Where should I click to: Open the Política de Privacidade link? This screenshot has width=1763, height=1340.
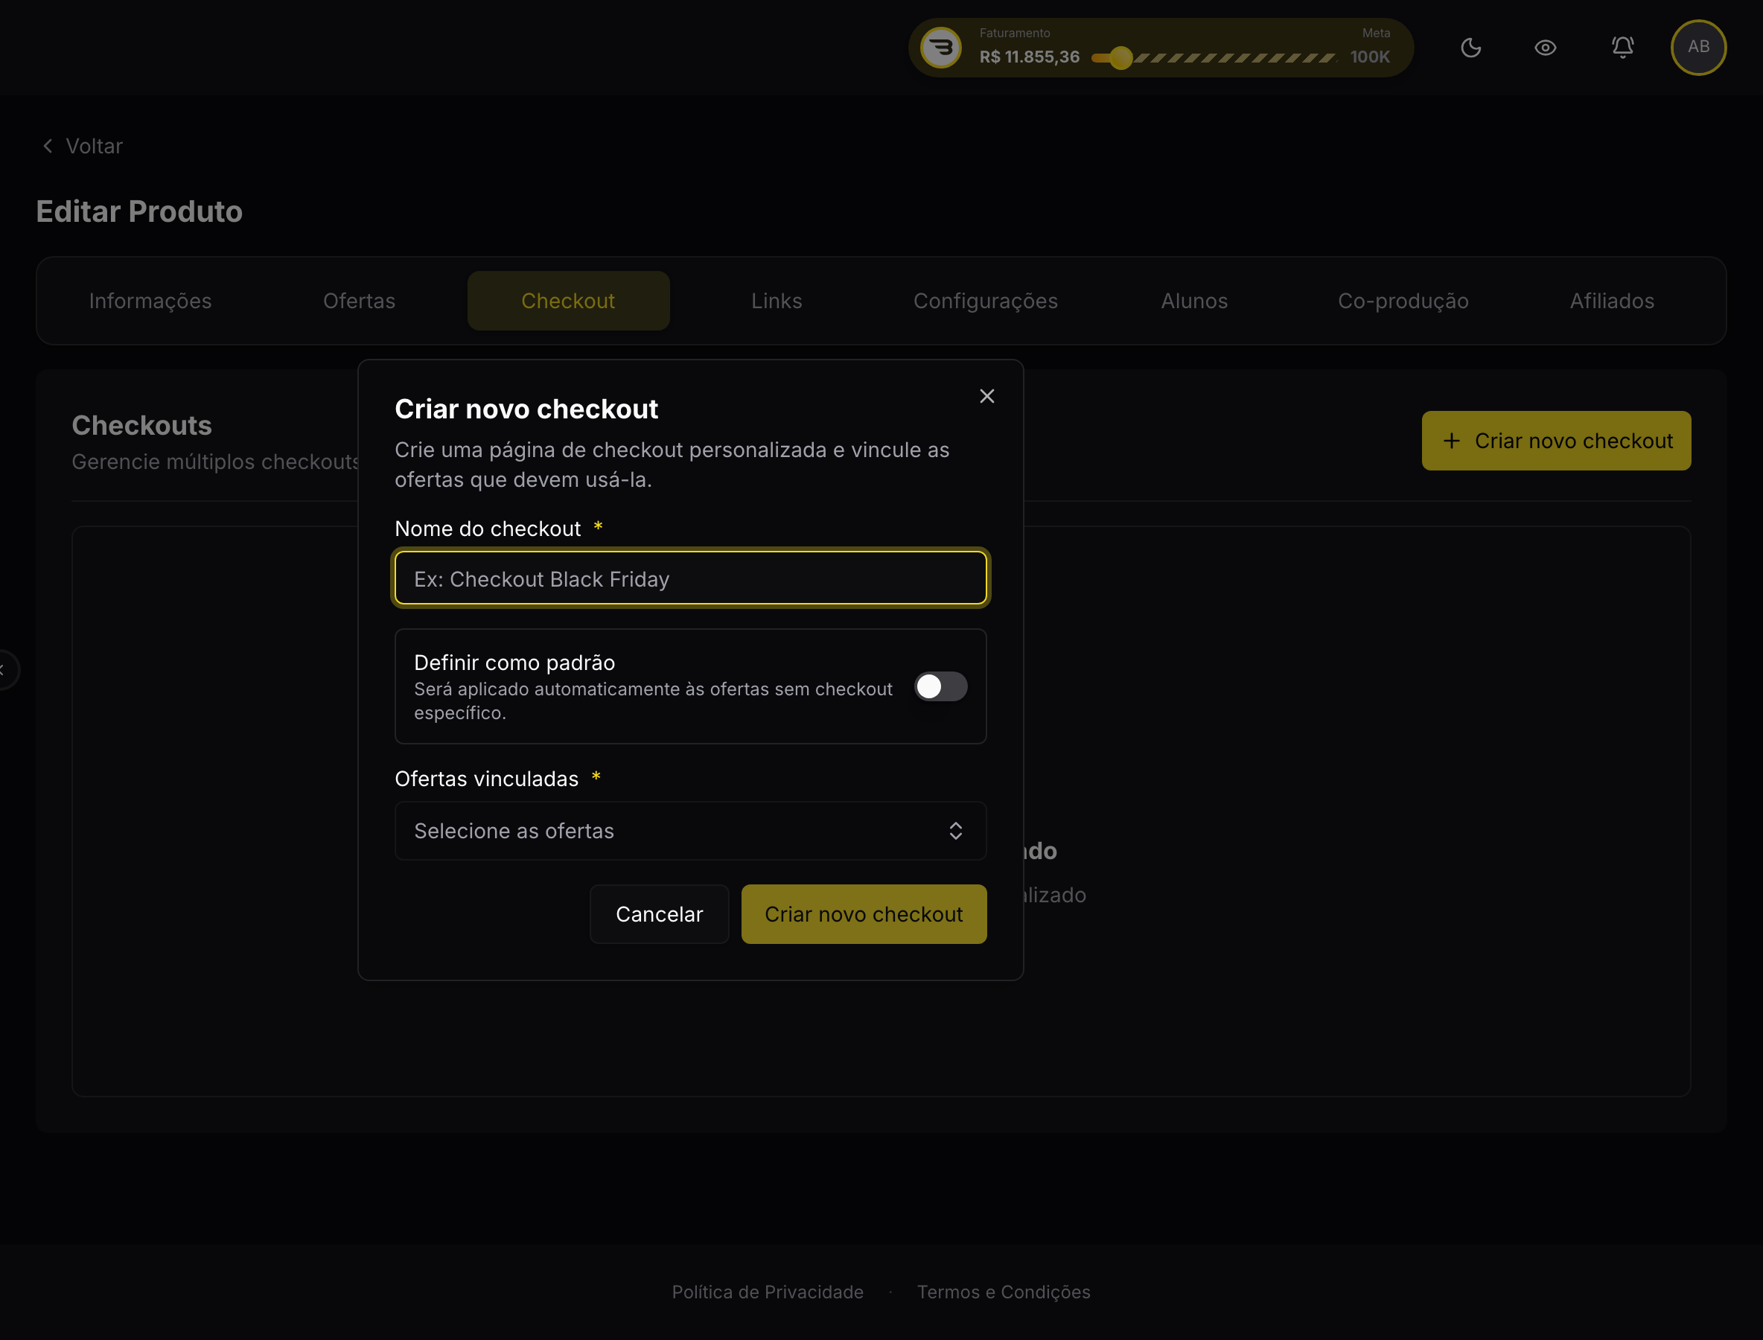(768, 1292)
